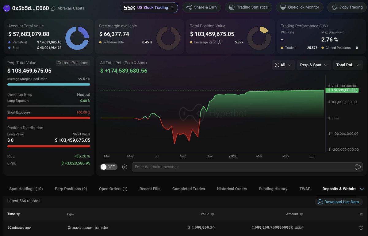Image resolution: width=368 pixels, height=236 pixels.
Task: Click the purple wallet avatar icon
Action: tap(6, 8)
